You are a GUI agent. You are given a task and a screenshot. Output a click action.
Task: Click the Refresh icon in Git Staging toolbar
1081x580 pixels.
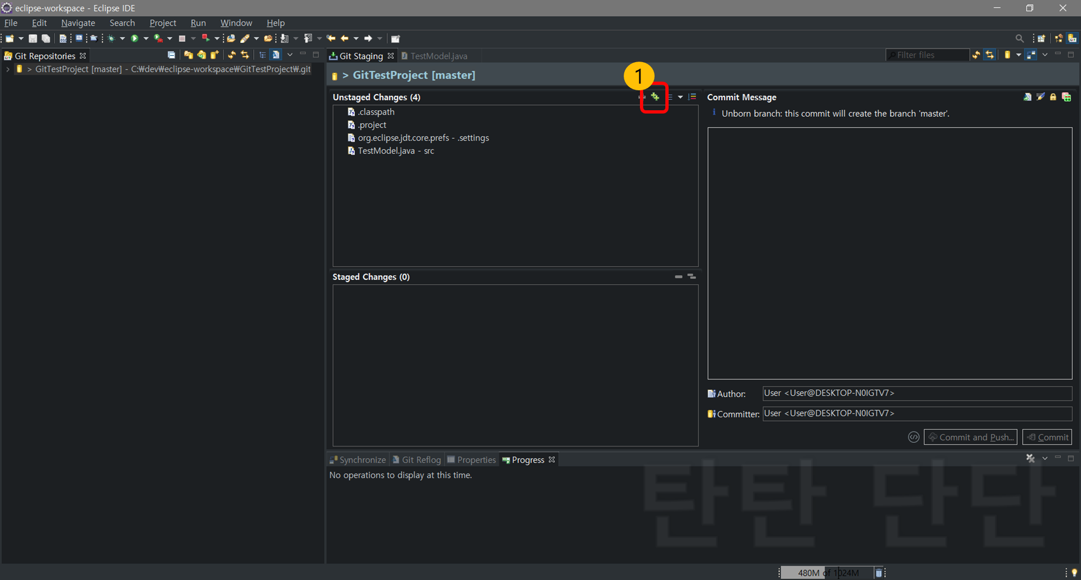point(976,55)
